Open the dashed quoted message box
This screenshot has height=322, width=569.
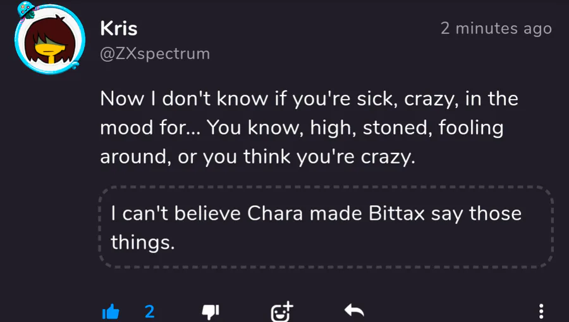coord(326,227)
